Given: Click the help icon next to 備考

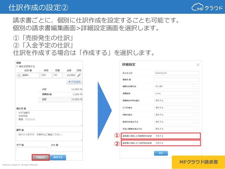Looking at the screenshot, I should (x=23, y=130).
